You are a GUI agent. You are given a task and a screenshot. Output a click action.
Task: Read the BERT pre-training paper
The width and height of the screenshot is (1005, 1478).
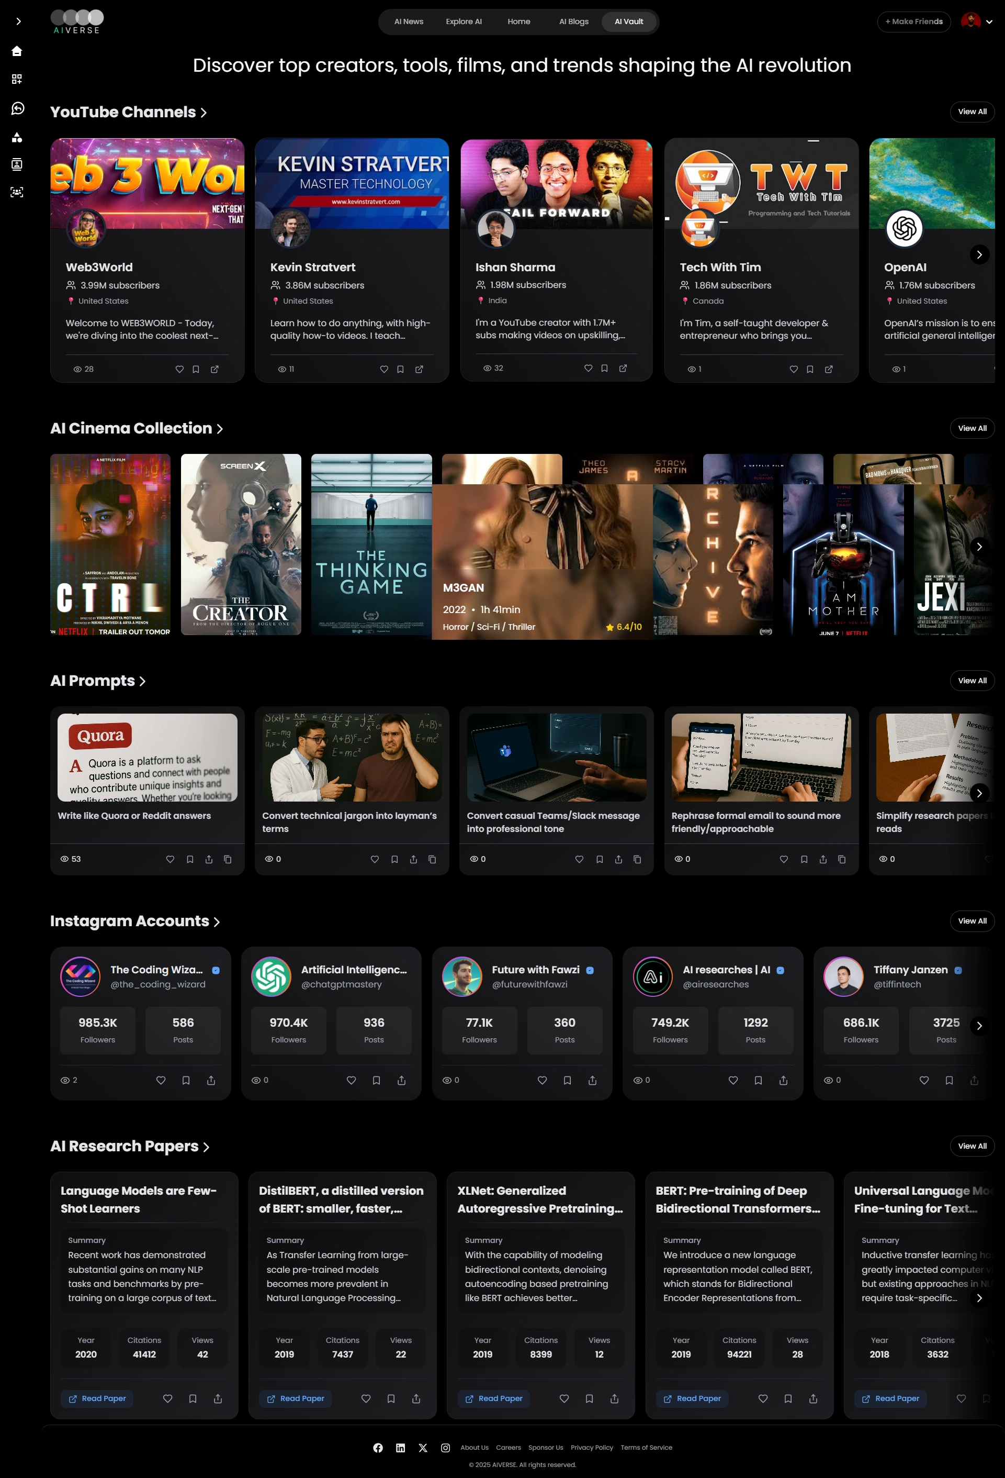coord(692,1398)
